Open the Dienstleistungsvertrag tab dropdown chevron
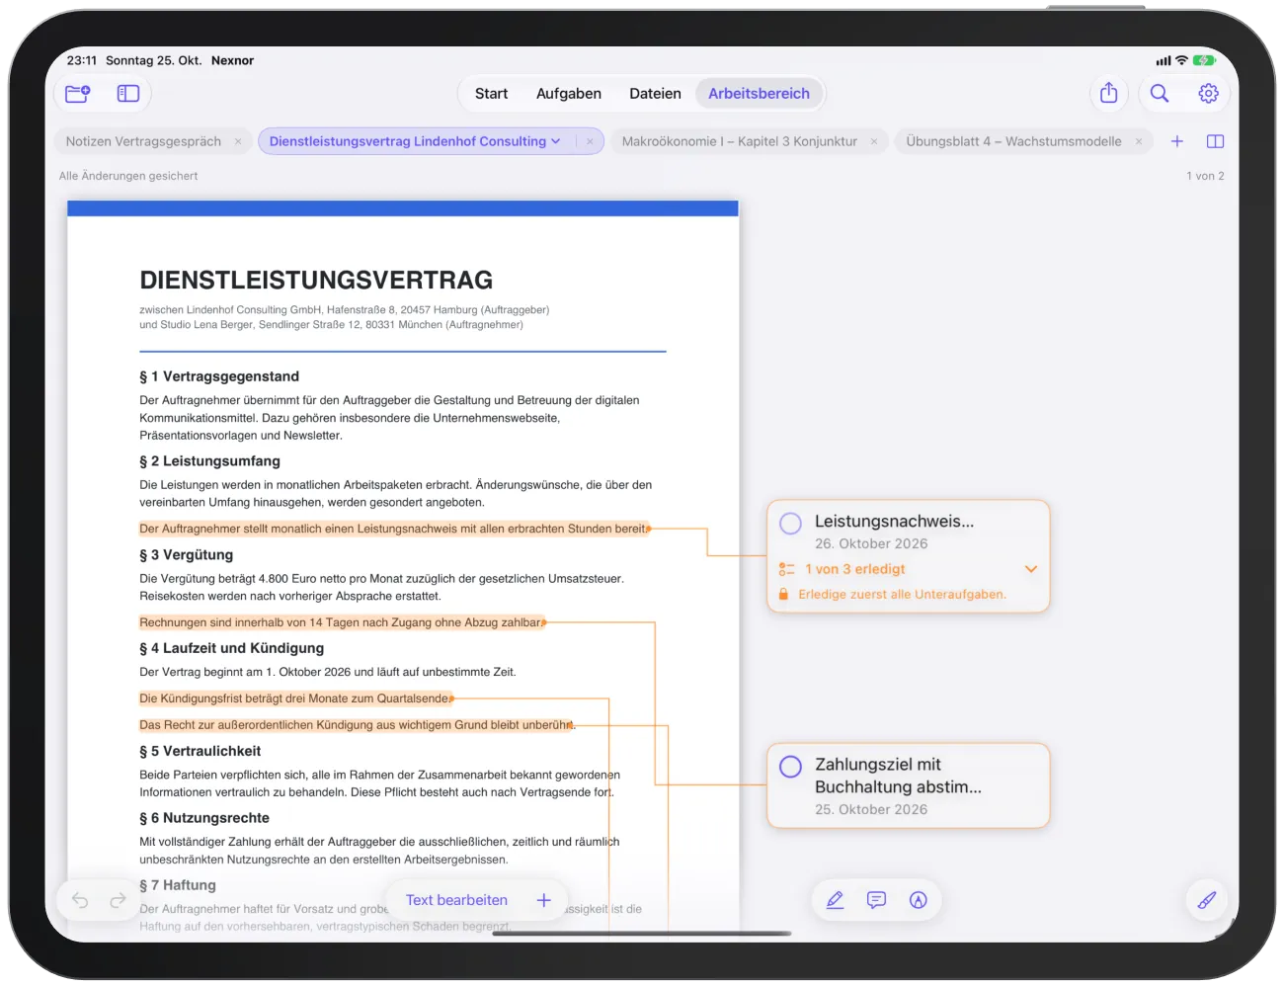 click(556, 141)
